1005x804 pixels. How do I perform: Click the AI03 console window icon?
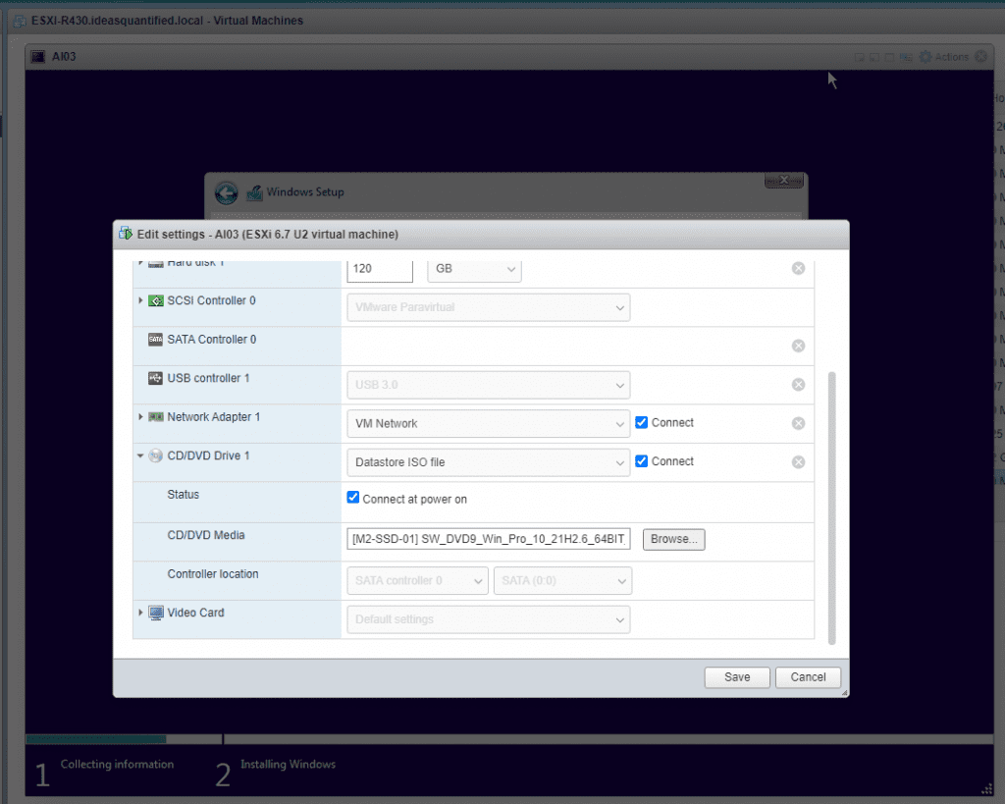pyautogui.click(x=38, y=56)
